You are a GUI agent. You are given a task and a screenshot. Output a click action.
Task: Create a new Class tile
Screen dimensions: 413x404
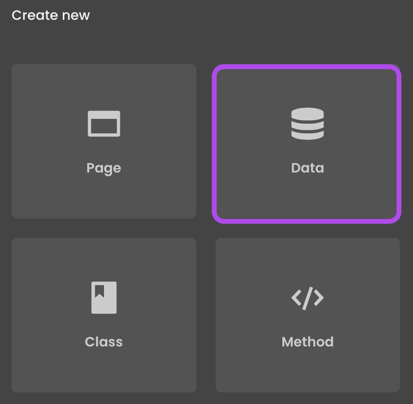pos(104,315)
